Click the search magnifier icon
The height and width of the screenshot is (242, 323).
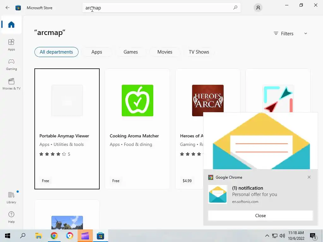(x=235, y=8)
